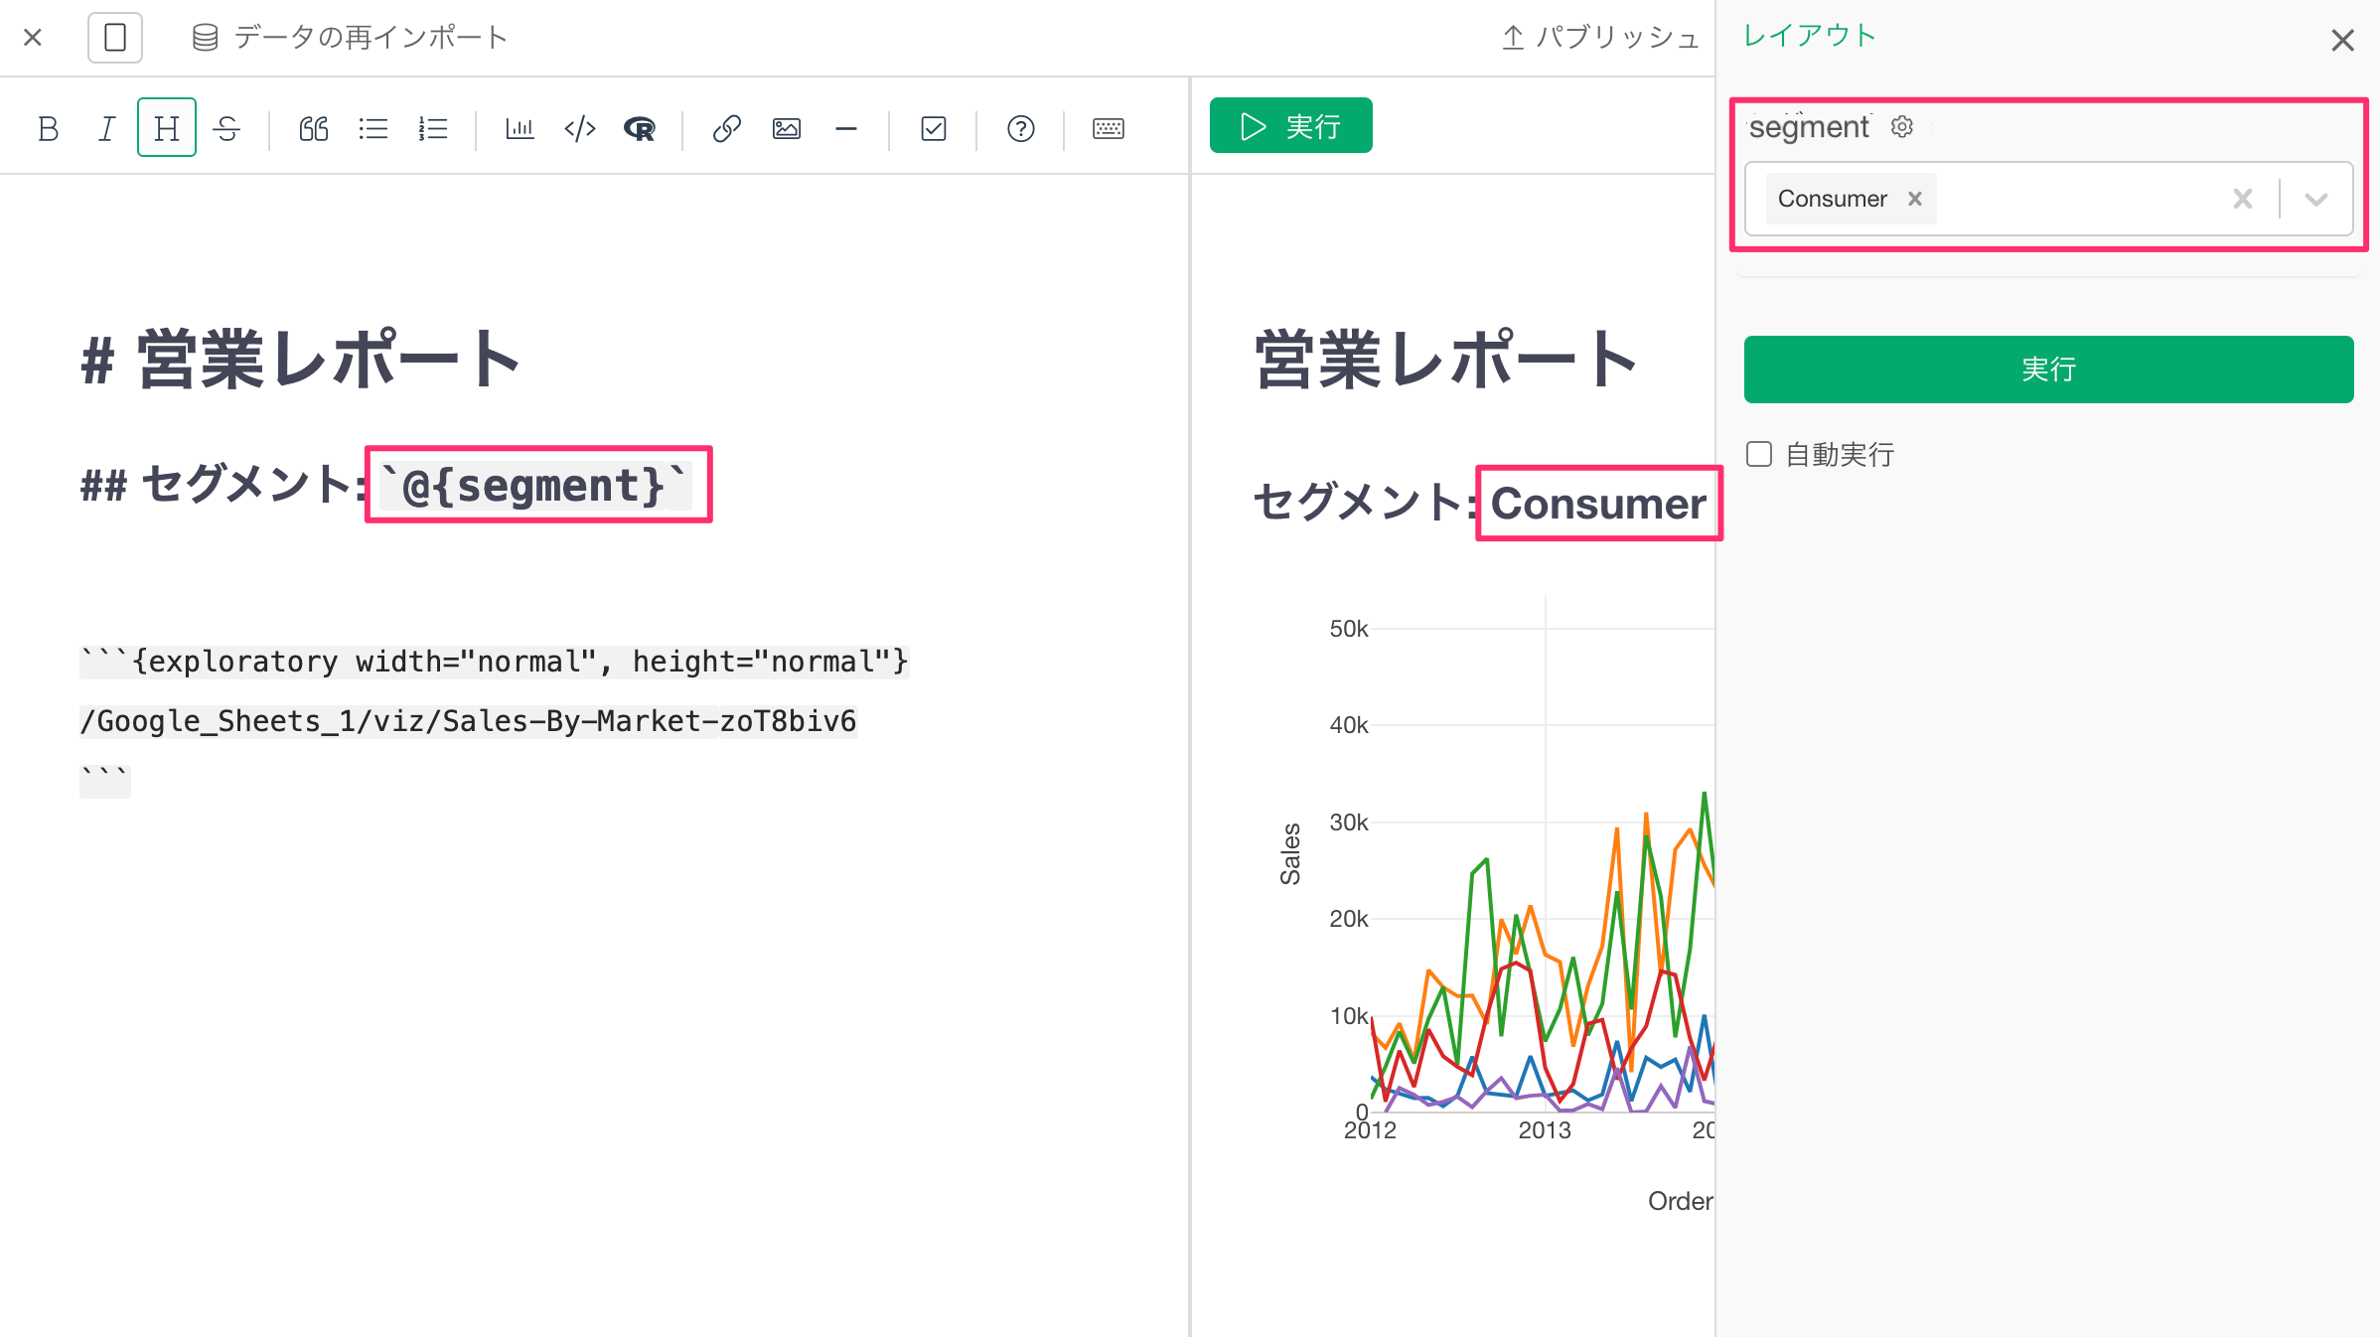Apply bold formatting
Screen dimensions: 2380x1337
click(48, 128)
